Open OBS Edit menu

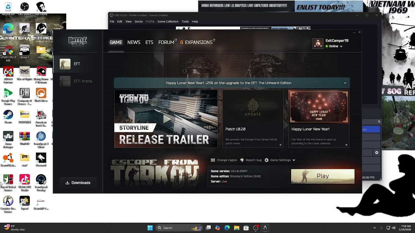[x=120, y=21]
